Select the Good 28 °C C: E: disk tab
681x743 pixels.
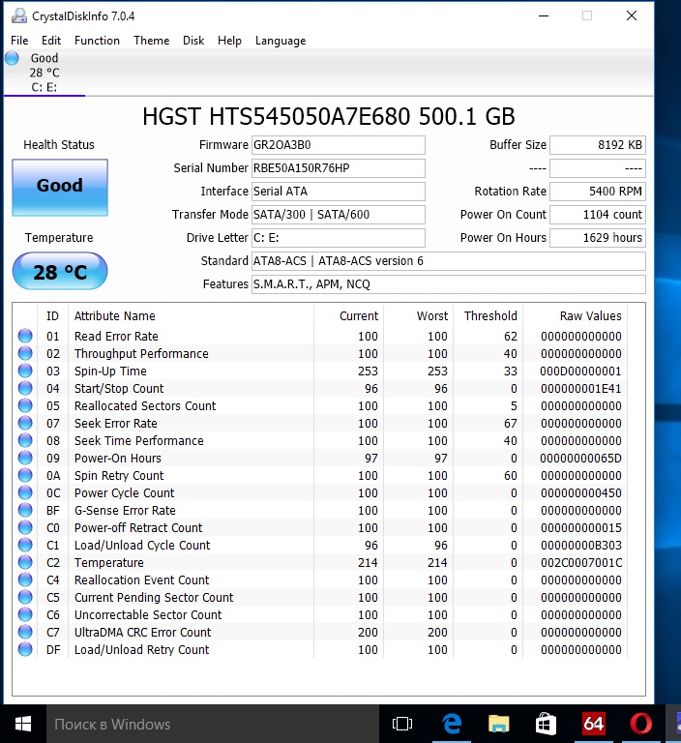[x=44, y=73]
